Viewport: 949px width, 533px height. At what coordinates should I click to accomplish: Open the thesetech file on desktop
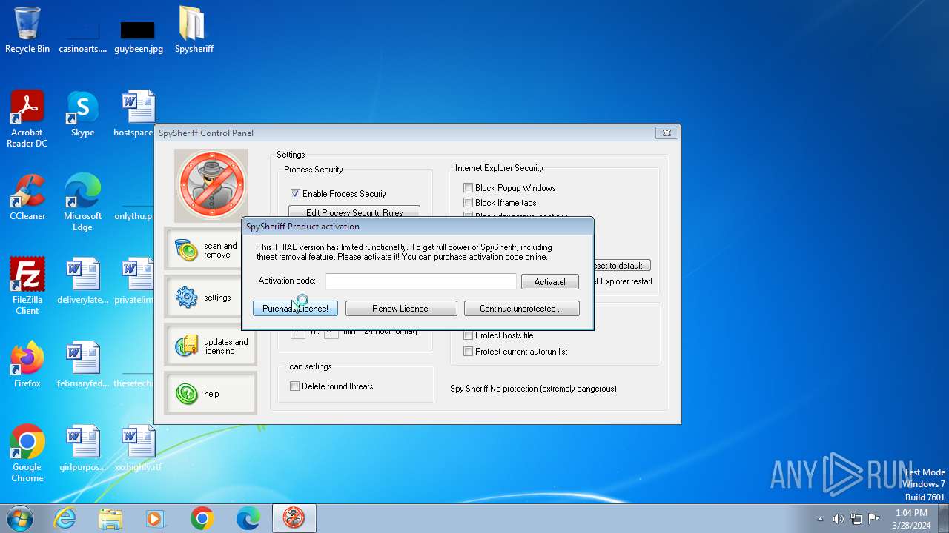tap(134, 378)
